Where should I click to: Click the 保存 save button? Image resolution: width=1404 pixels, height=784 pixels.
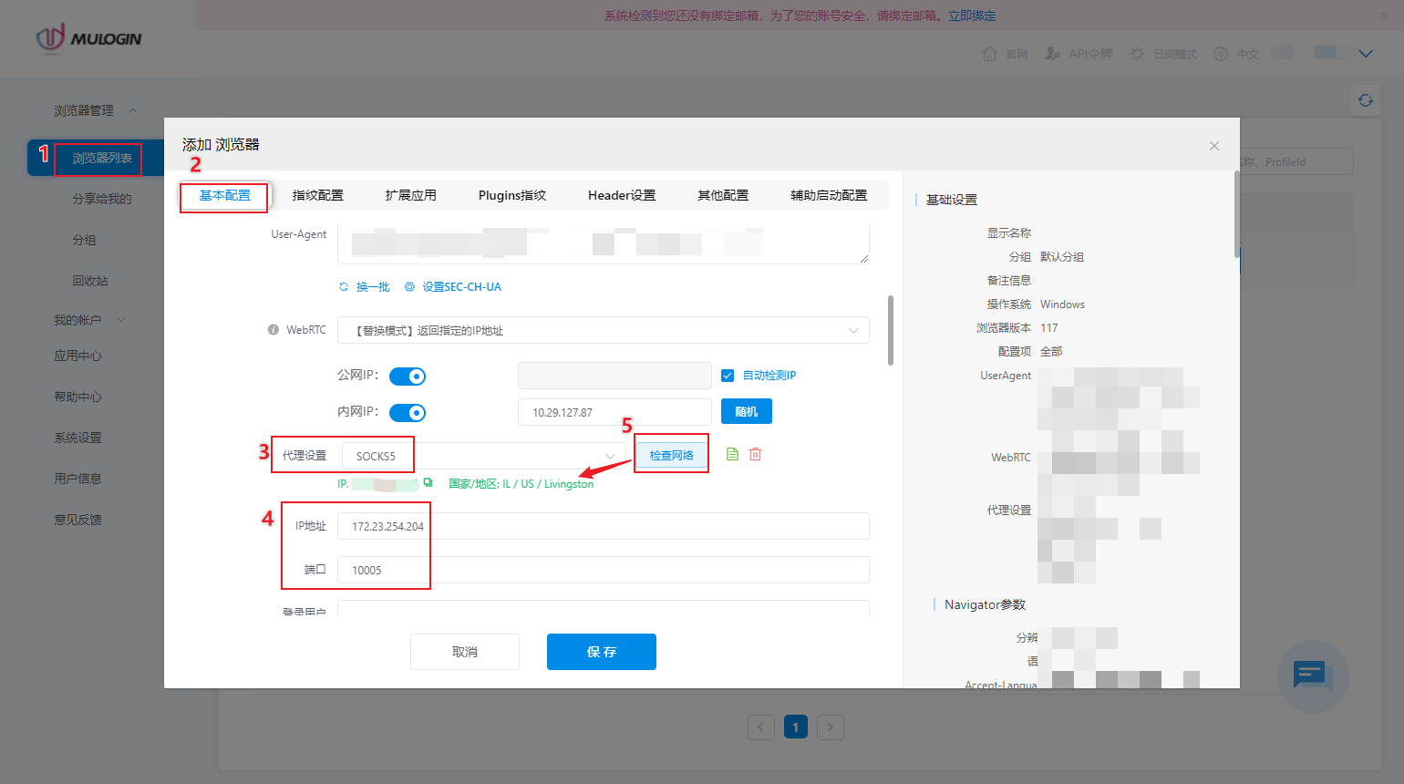601,652
